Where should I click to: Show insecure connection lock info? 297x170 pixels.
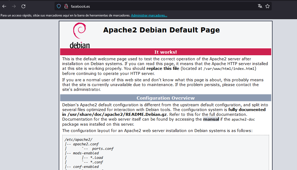click(66, 6)
